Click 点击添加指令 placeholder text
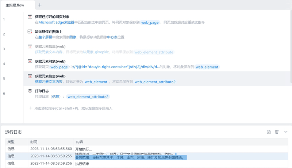This screenshot has height=168, width=292. pos(73,108)
